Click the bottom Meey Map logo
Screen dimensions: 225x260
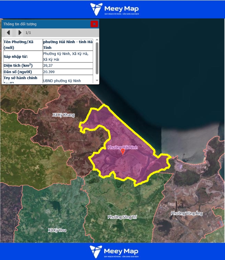pyautogui.click(x=114, y=251)
